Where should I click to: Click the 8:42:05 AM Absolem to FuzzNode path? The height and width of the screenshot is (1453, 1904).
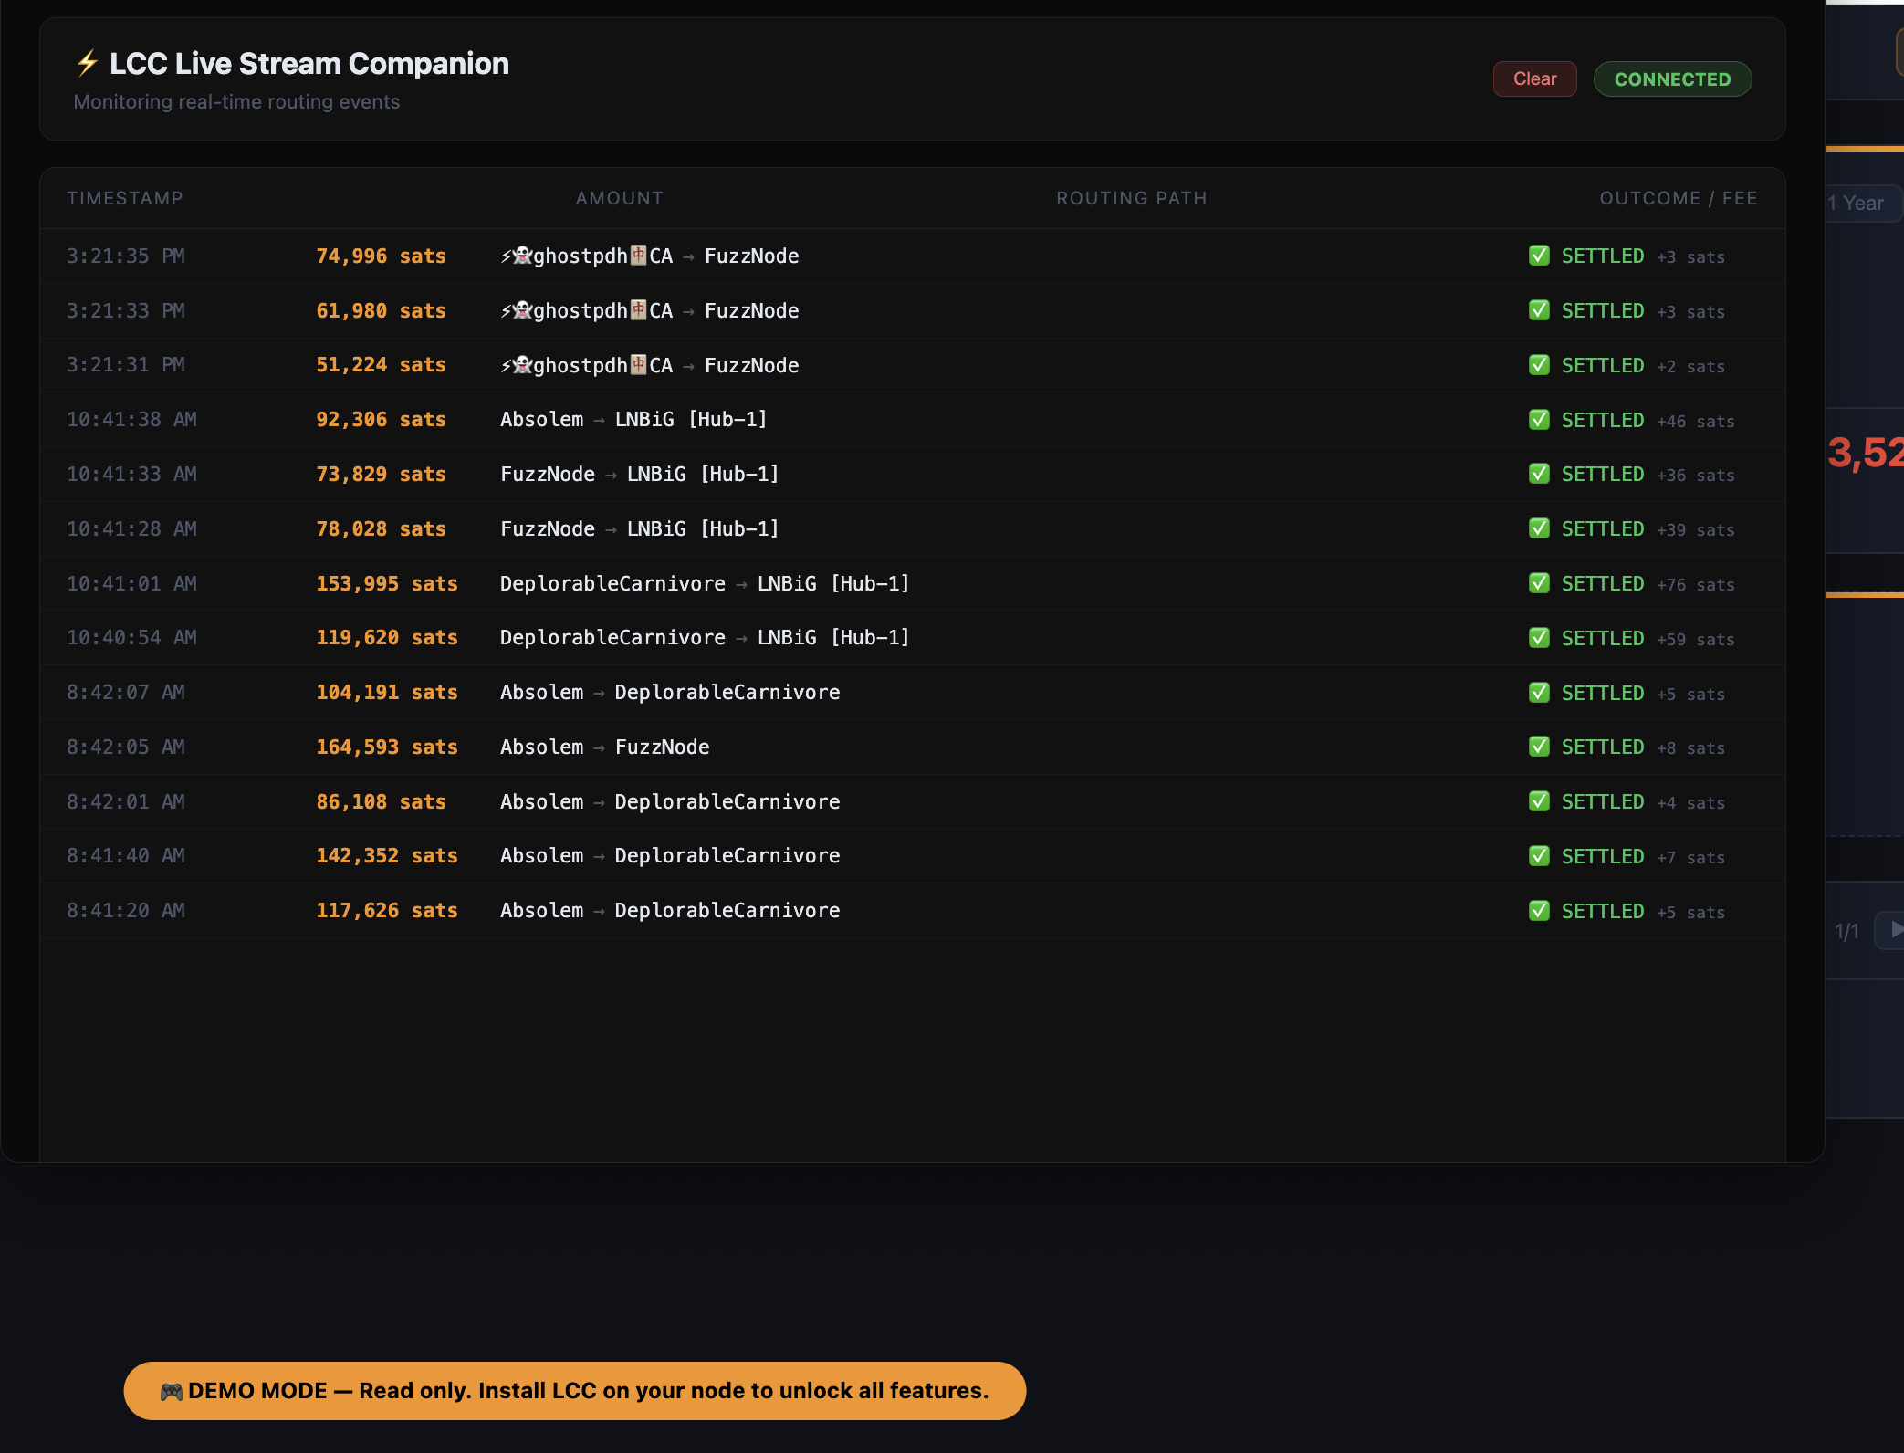[x=604, y=747]
